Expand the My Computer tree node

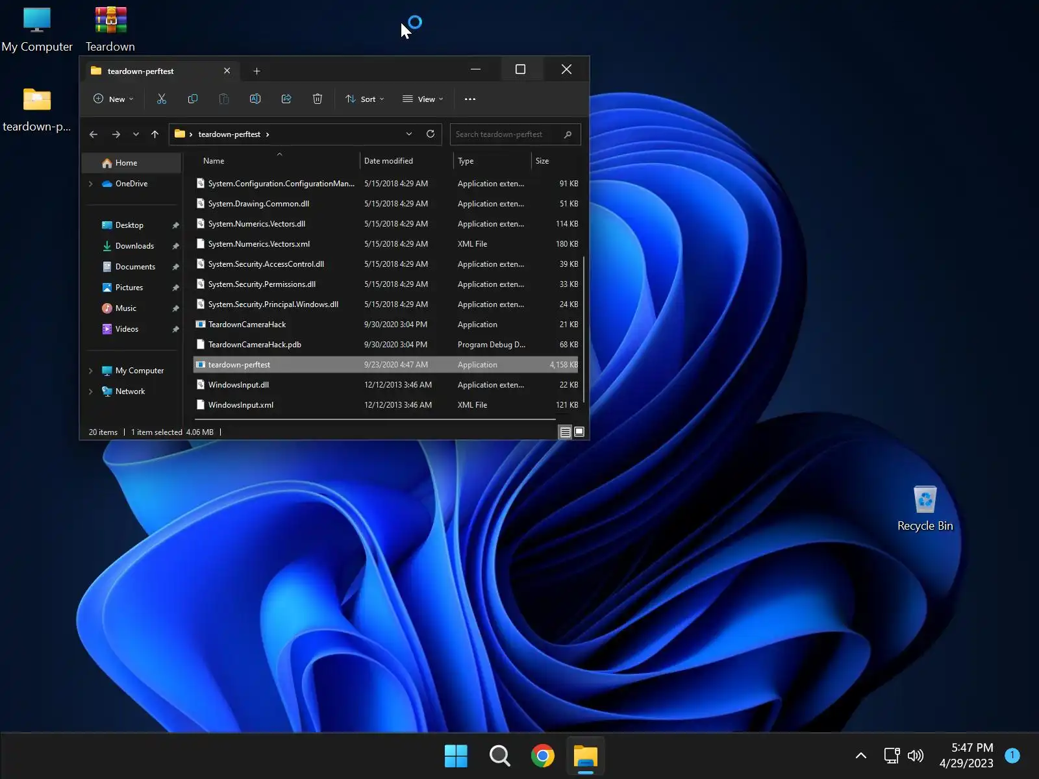[91, 371]
